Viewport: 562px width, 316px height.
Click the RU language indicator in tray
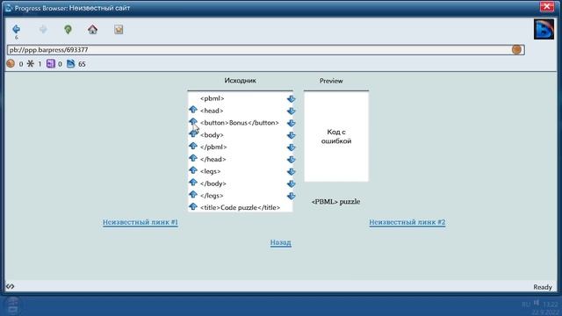(x=526, y=305)
